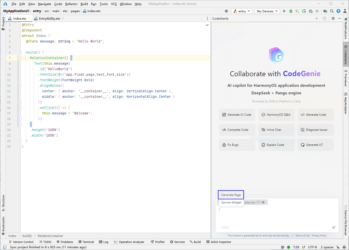
Task: Select Generate Page command option
Action: [x=231, y=195]
